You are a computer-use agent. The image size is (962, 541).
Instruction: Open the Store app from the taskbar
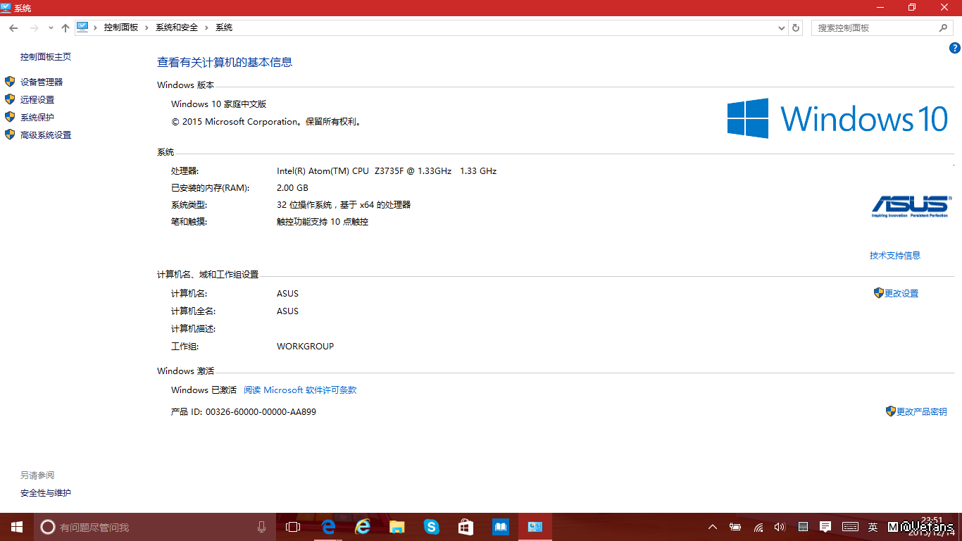click(x=466, y=527)
